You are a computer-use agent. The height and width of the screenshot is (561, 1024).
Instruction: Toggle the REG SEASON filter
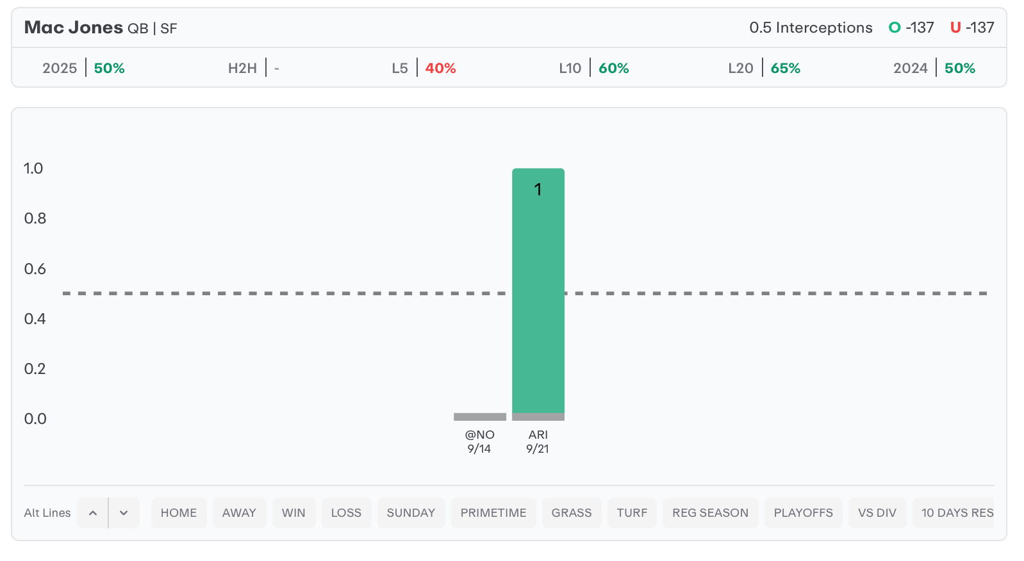(x=710, y=513)
